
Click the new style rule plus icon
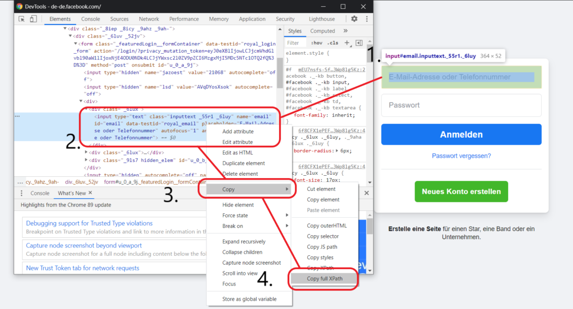click(347, 43)
